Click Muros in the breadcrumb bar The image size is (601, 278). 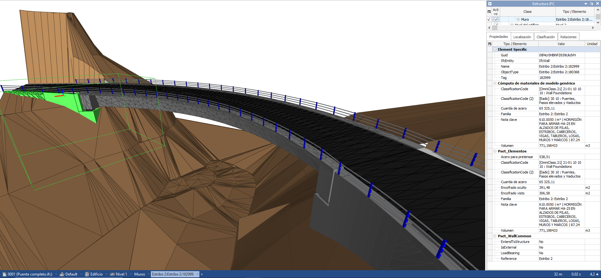pos(140,274)
